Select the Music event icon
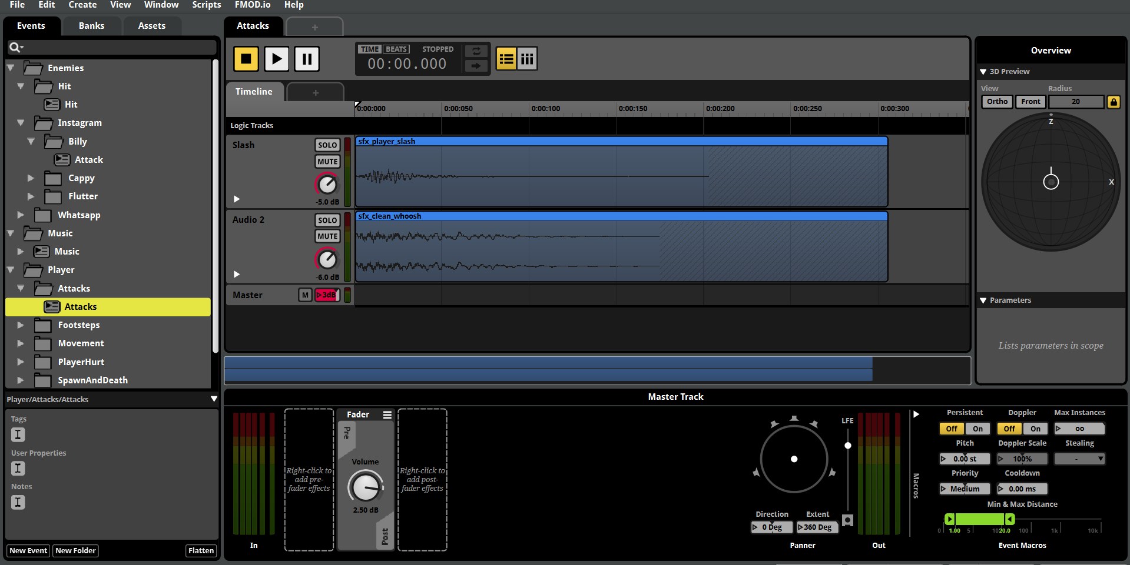1130x565 pixels. 41,251
